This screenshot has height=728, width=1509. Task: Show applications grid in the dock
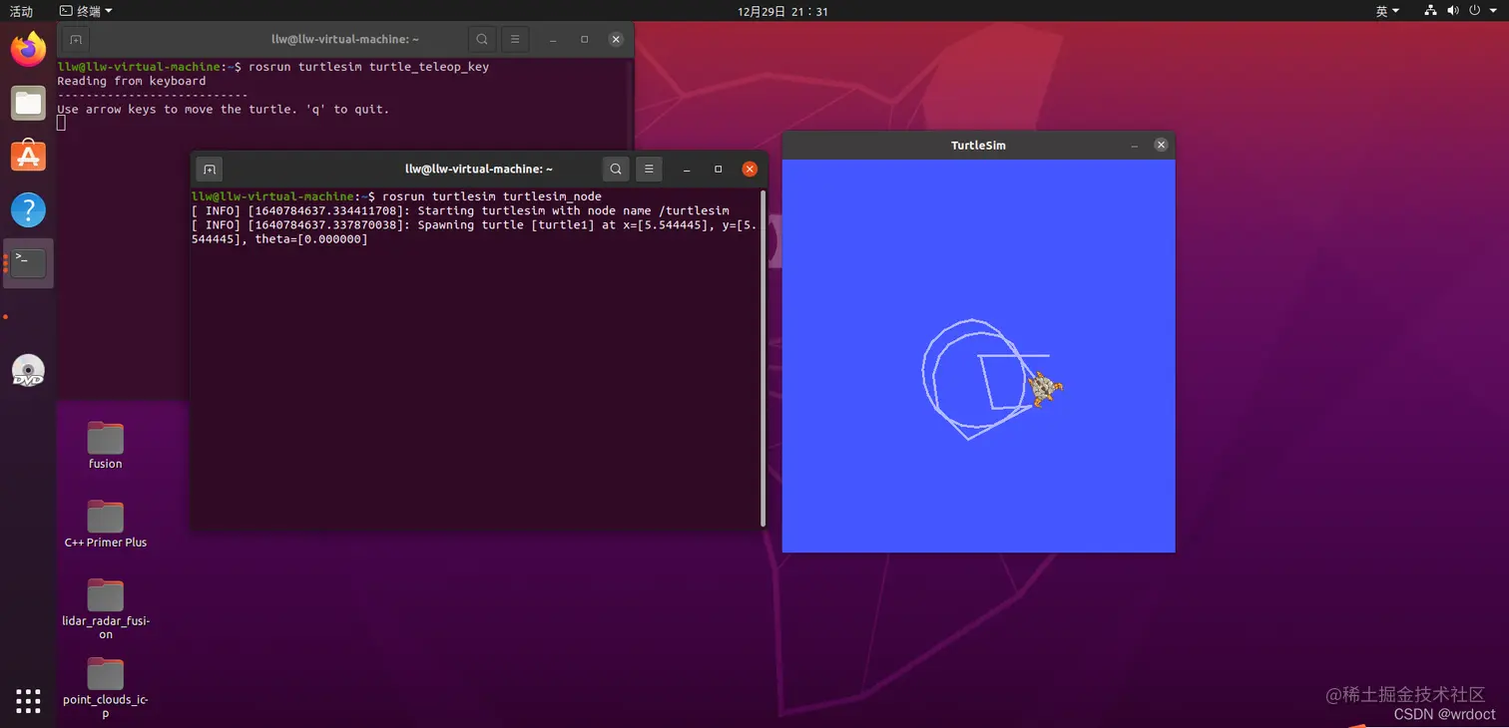(x=28, y=701)
